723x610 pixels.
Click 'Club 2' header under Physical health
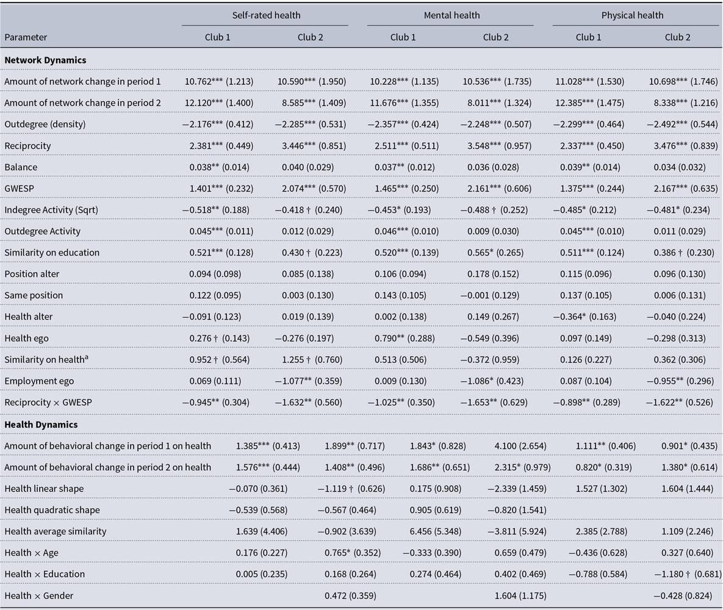(678, 37)
